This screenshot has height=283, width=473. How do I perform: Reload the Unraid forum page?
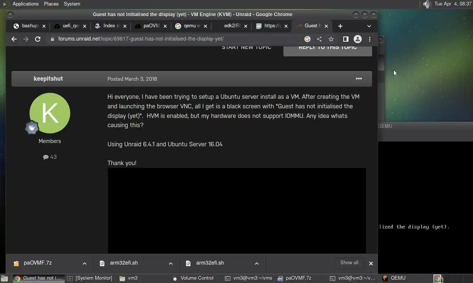click(38, 39)
